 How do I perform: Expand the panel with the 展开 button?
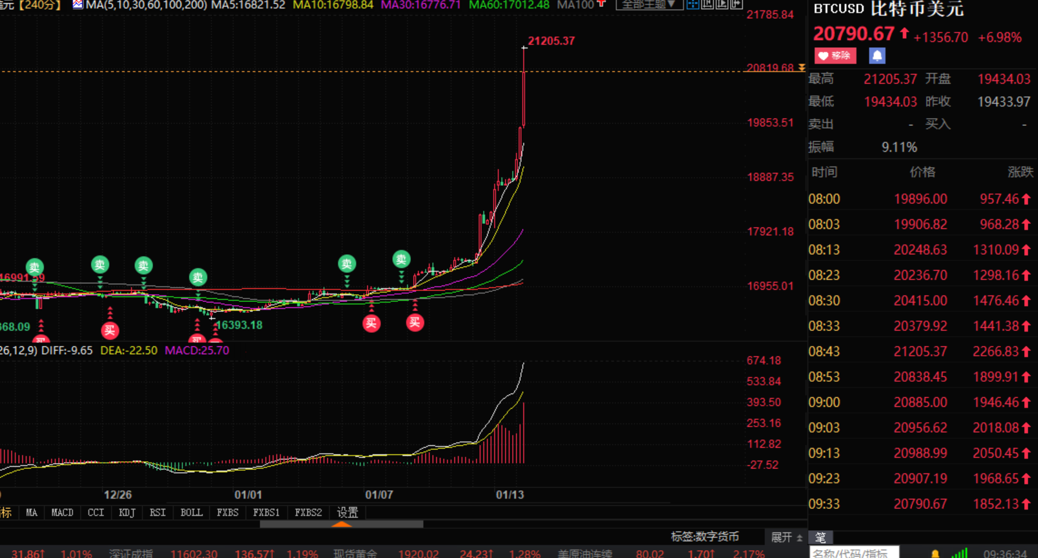(x=786, y=537)
